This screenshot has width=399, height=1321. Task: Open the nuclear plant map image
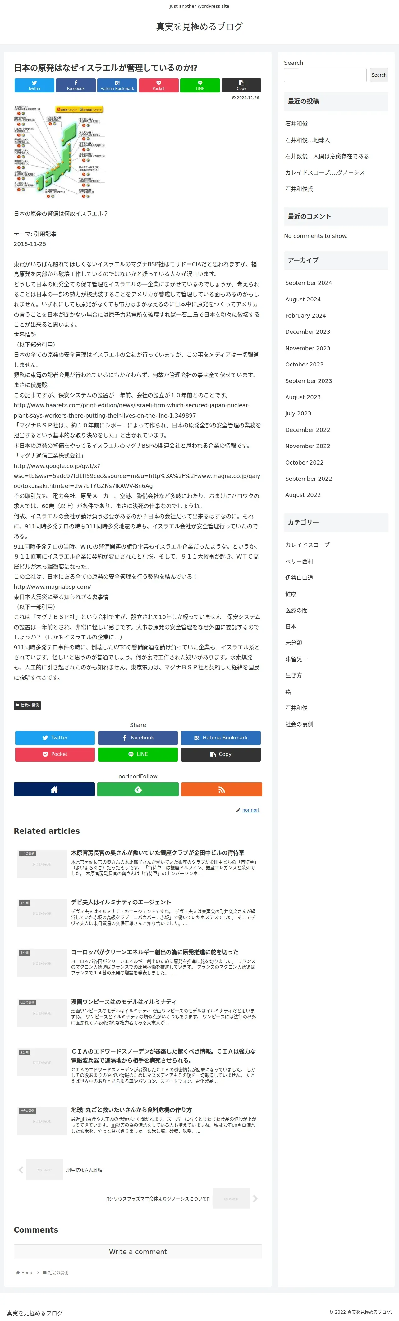pos(59,151)
